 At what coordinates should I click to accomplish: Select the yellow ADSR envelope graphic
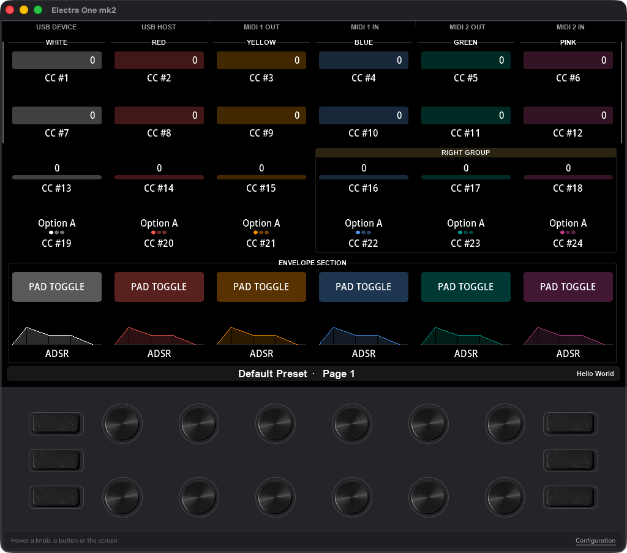click(x=261, y=336)
